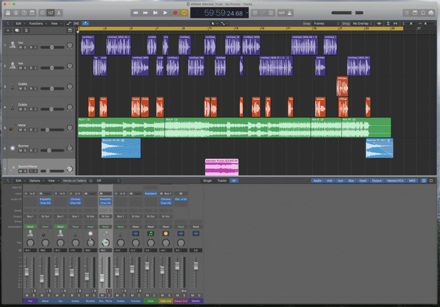Filter mixer by Aux channel strips
Viewport: 440px width, 307px height.
point(340,181)
